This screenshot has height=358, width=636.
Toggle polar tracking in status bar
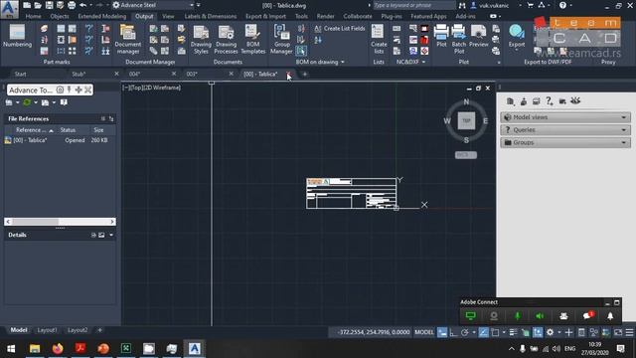tap(465, 332)
